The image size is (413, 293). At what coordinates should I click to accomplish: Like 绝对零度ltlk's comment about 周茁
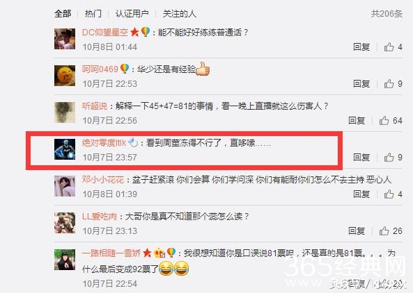click(389, 158)
